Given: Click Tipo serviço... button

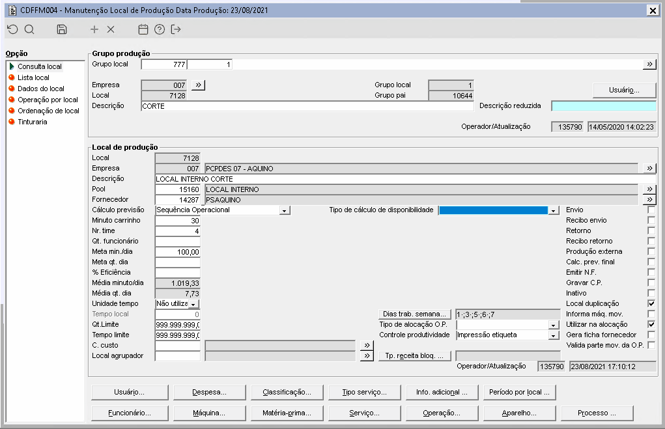Looking at the screenshot, I should (364, 392).
